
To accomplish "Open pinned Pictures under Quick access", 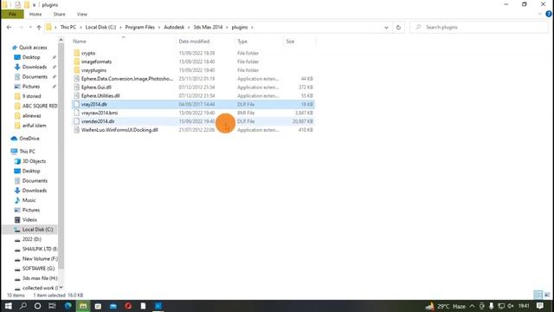I will point(31,87).
